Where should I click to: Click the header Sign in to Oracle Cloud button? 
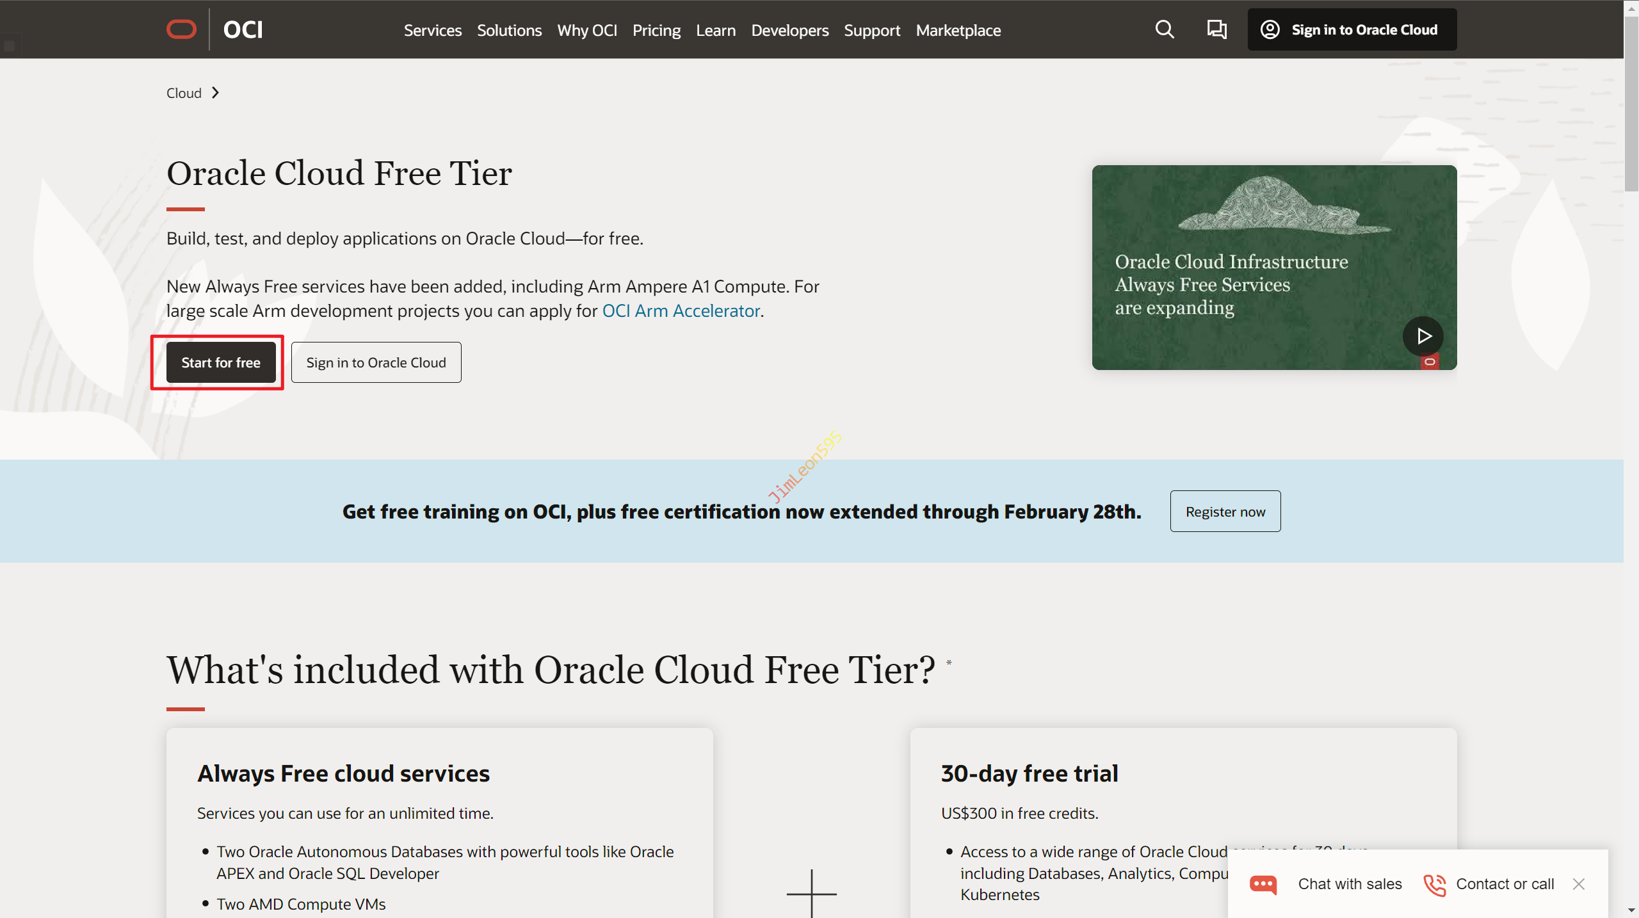(x=1352, y=29)
